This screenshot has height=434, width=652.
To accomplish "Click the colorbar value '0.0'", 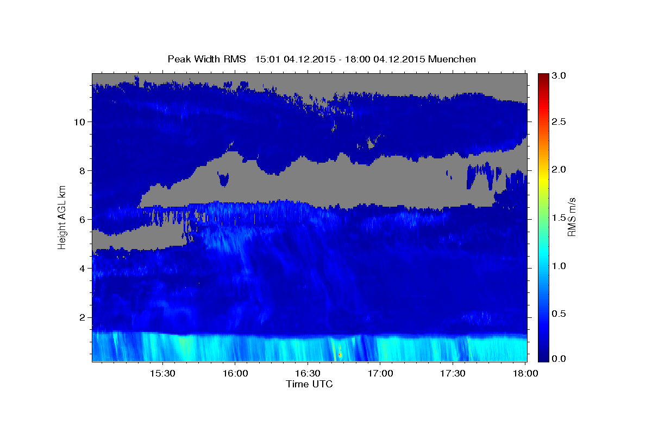I will pos(558,359).
